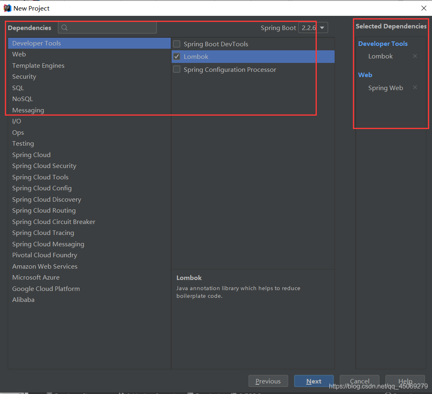Screen dimensions: 432x394
Task: Select the I/O category
Action: tap(90, 121)
